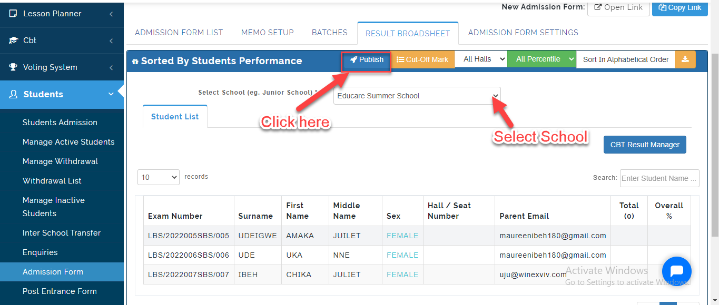Switch to the Admission Form List tab
Image resolution: width=719 pixels, height=305 pixels.
click(179, 33)
